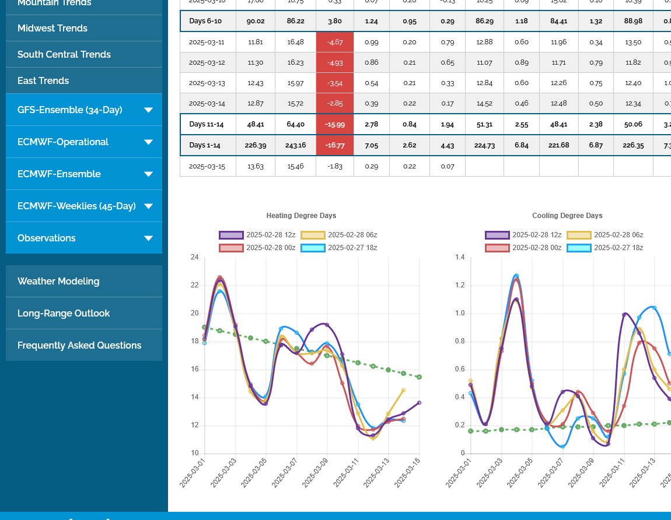This screenshot has width=671, height=520.
Task: Expand the Observations section arrow
Action: pos(148,238)
